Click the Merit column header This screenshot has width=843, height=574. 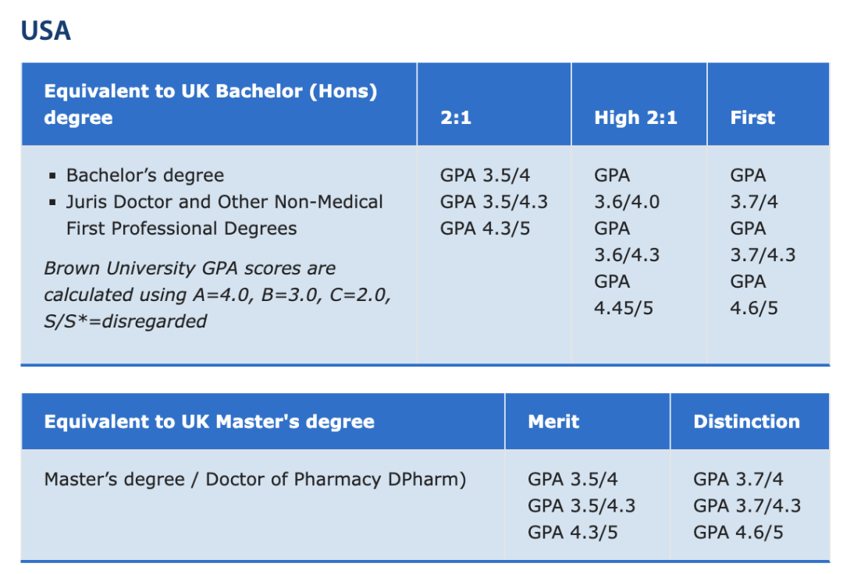point(553,421)
